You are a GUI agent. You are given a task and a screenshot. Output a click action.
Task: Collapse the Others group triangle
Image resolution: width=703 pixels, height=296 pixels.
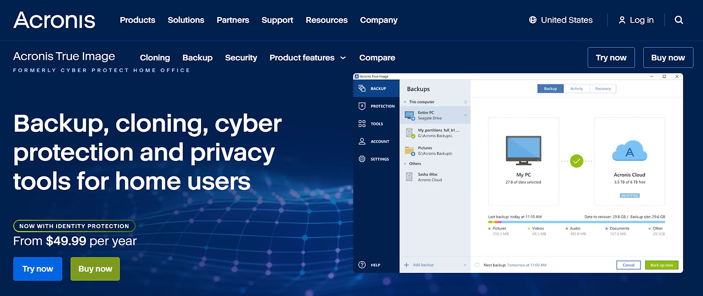click(x=405, y=164)
